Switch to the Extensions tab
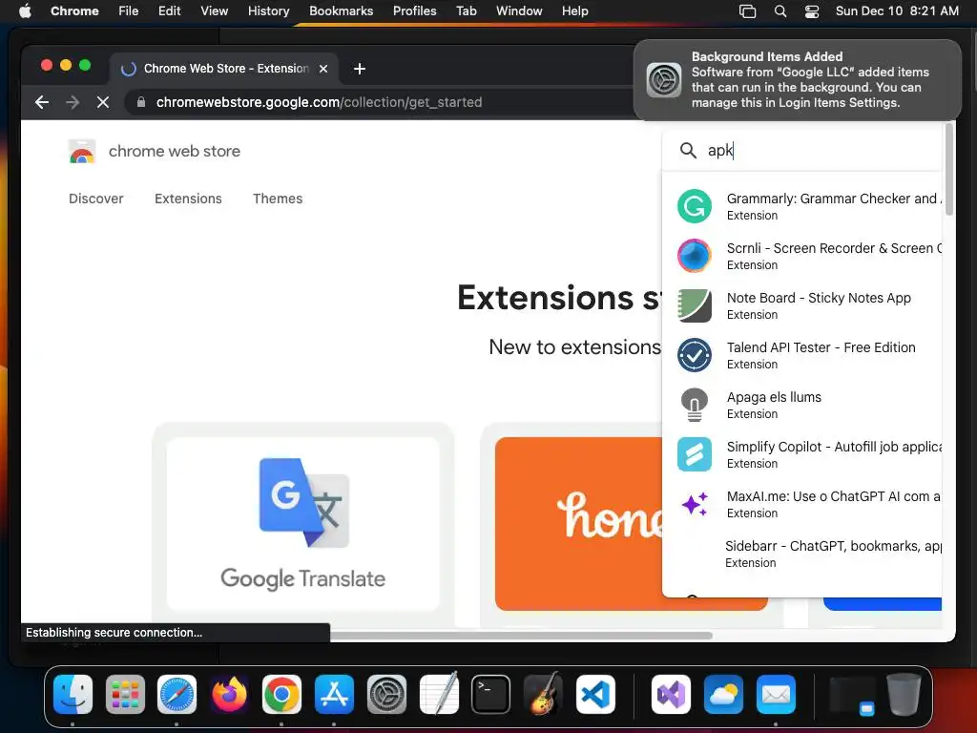The width and height of the screenshot is (977, 733). (x=188, y=199)
